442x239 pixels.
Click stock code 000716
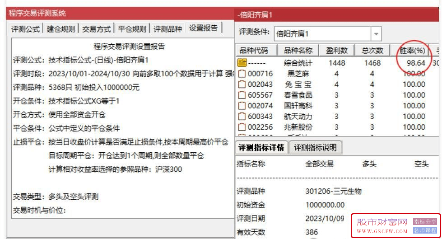click(x=260, y=74)
